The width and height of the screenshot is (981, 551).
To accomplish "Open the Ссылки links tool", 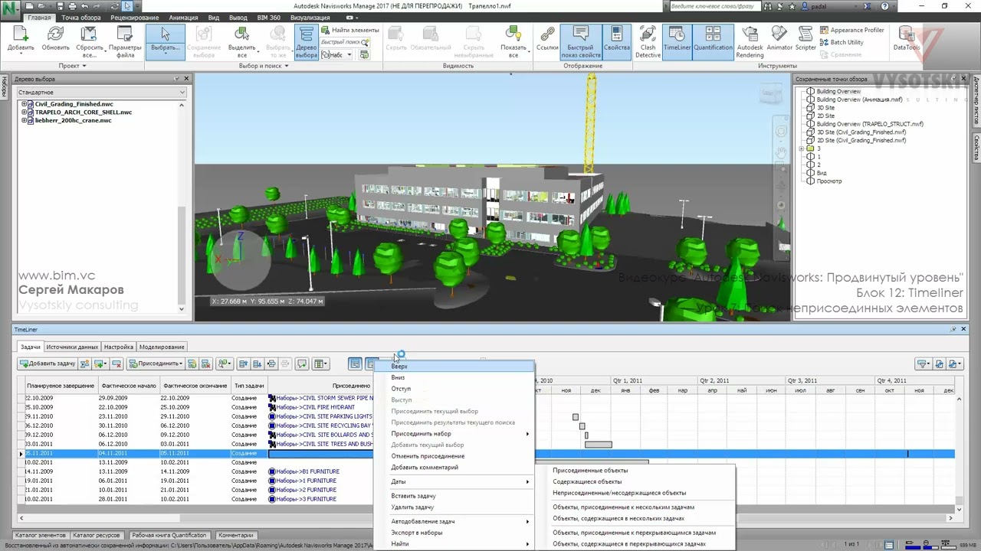I will 547,37.
